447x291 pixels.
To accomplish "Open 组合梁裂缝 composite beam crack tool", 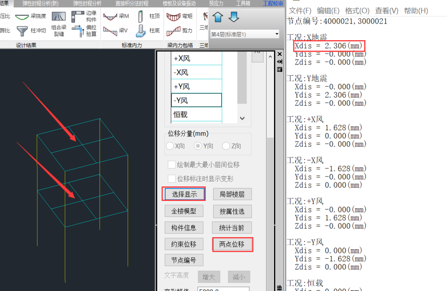I will pos(59,24).
